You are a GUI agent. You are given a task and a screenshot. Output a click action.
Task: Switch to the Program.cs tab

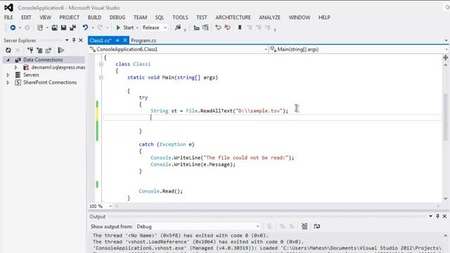[x=143, y=41]
